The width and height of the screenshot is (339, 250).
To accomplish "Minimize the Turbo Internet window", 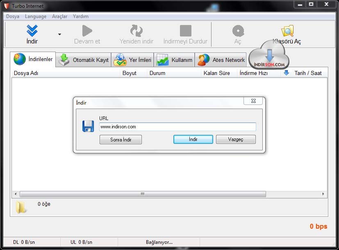I will tap(300, 5).
